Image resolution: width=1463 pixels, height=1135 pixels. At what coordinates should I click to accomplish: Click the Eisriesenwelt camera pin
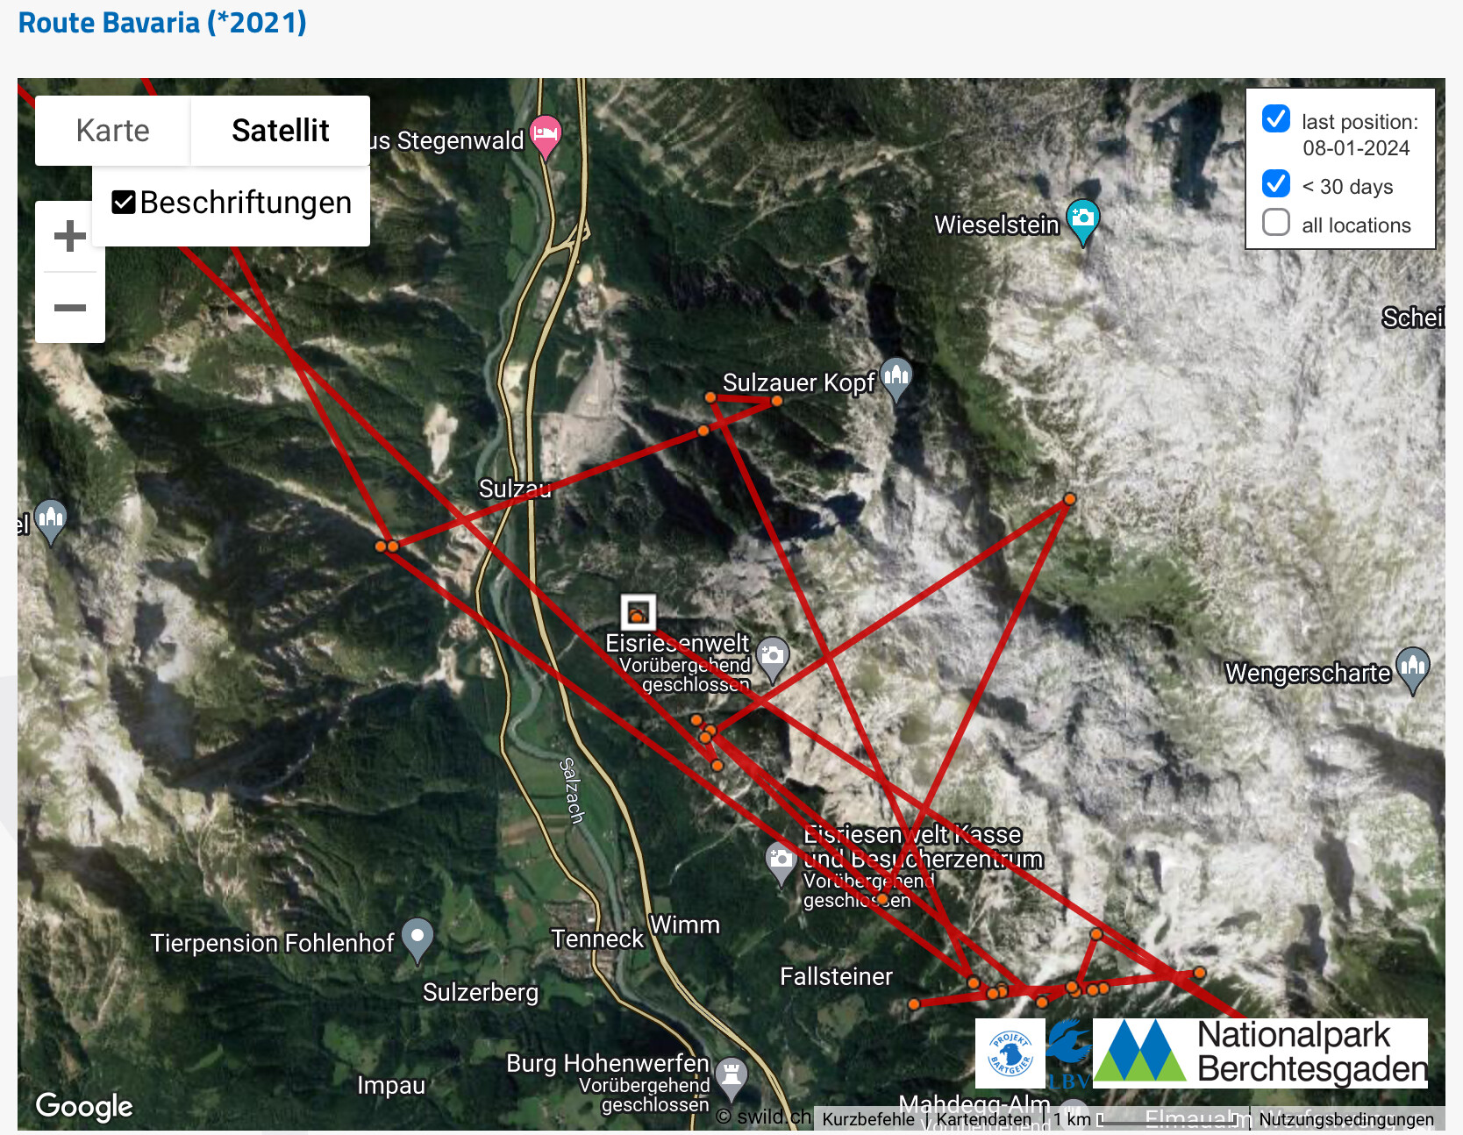(772, 659)
